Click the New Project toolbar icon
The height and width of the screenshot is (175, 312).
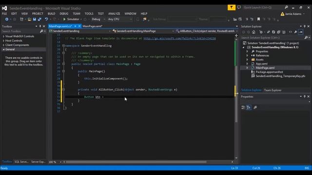21,19
